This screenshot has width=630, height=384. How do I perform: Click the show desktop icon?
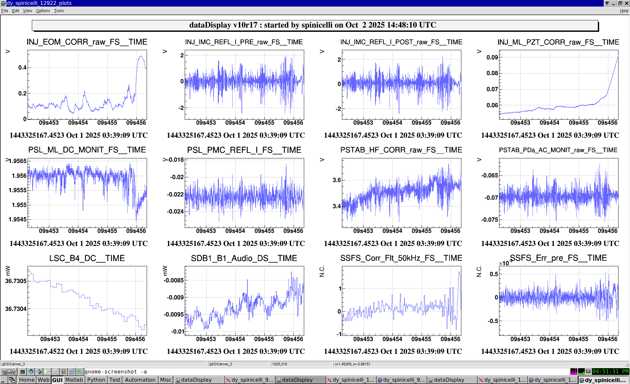point(4,380)
